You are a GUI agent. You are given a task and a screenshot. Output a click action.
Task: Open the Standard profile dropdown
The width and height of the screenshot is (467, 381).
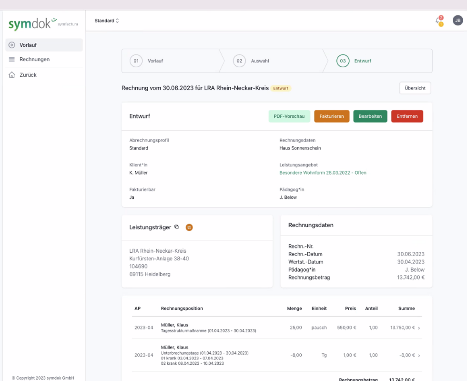[x=107, y=21]
